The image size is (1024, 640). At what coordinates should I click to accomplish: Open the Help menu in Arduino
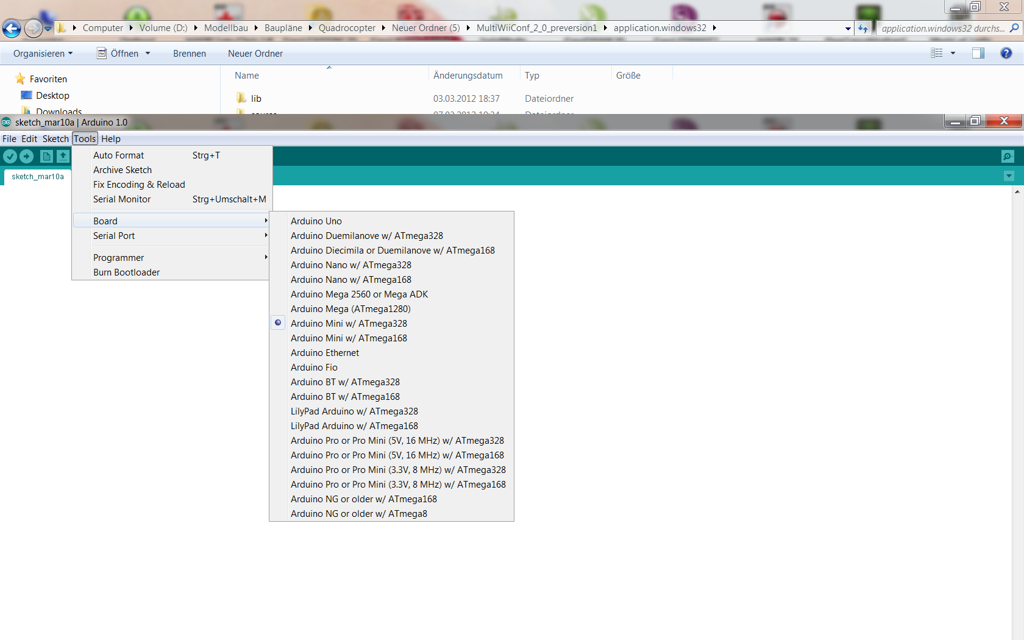click(111, 139)
